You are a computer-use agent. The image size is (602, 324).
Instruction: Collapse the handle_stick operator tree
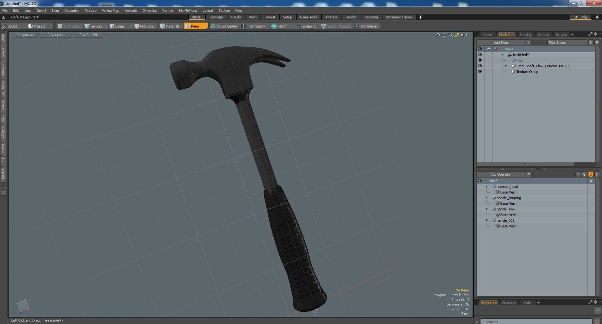[x=487, y=209]
